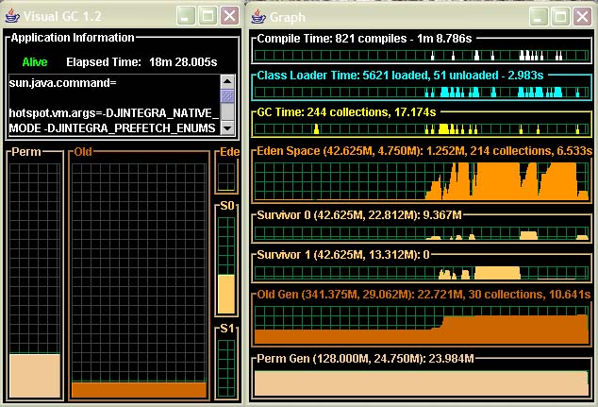Click the Compile Time graph strip
Screen dimensions: 598x407
[422, 56]
